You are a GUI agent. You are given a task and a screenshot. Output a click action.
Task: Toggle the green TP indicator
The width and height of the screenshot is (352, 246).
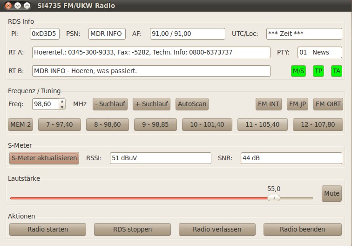pyautogui.click(x=318, y=71)
